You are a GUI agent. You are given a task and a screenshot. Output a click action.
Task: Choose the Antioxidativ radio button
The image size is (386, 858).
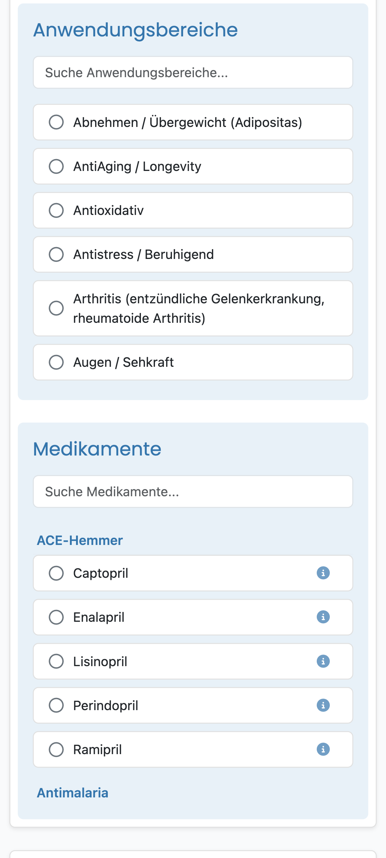(x=56, y=210)
